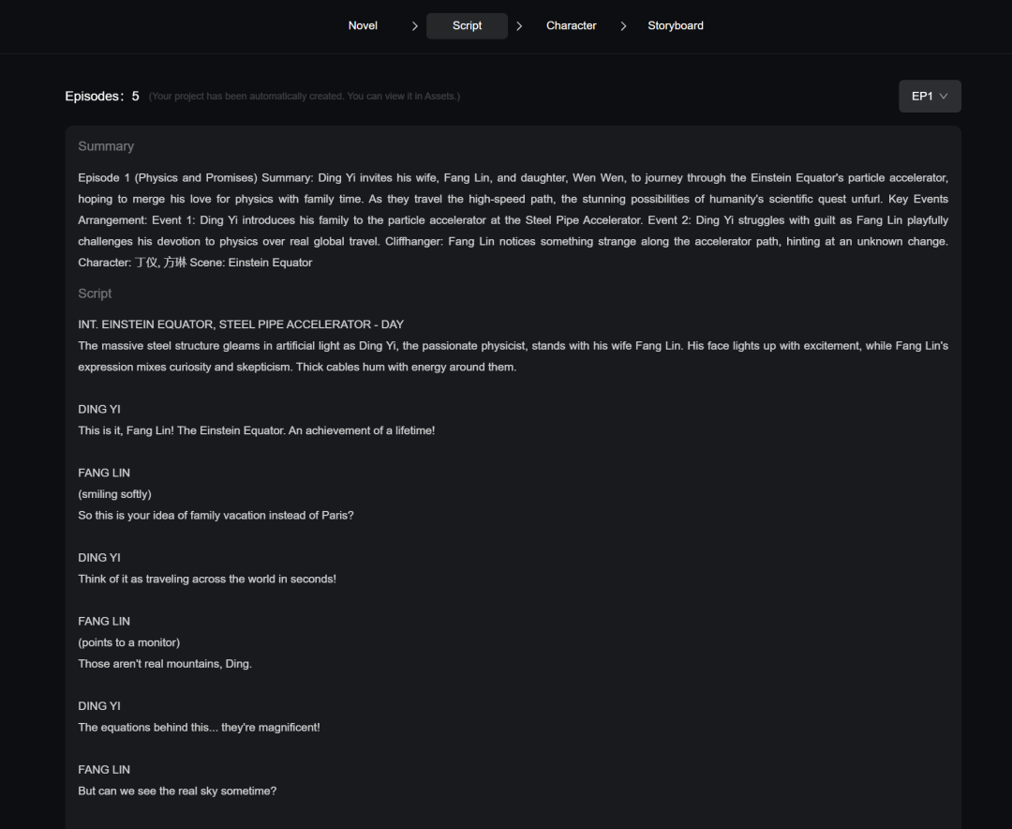This screenshot has height=829, width=1012.
Task: Switch to the Novel step tab
Action: click(x=363, y=26)
